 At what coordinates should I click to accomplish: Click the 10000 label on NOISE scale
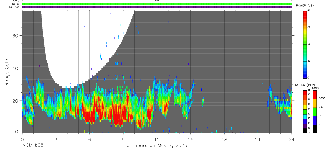point(321,98)
